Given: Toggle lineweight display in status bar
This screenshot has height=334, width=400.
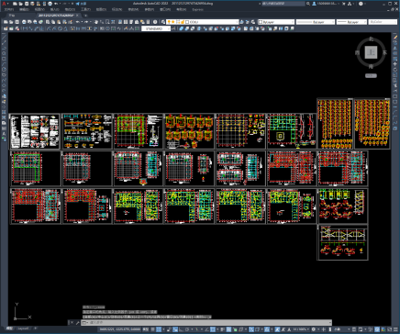Looking at the screenshot, I should tap(223, 329).
